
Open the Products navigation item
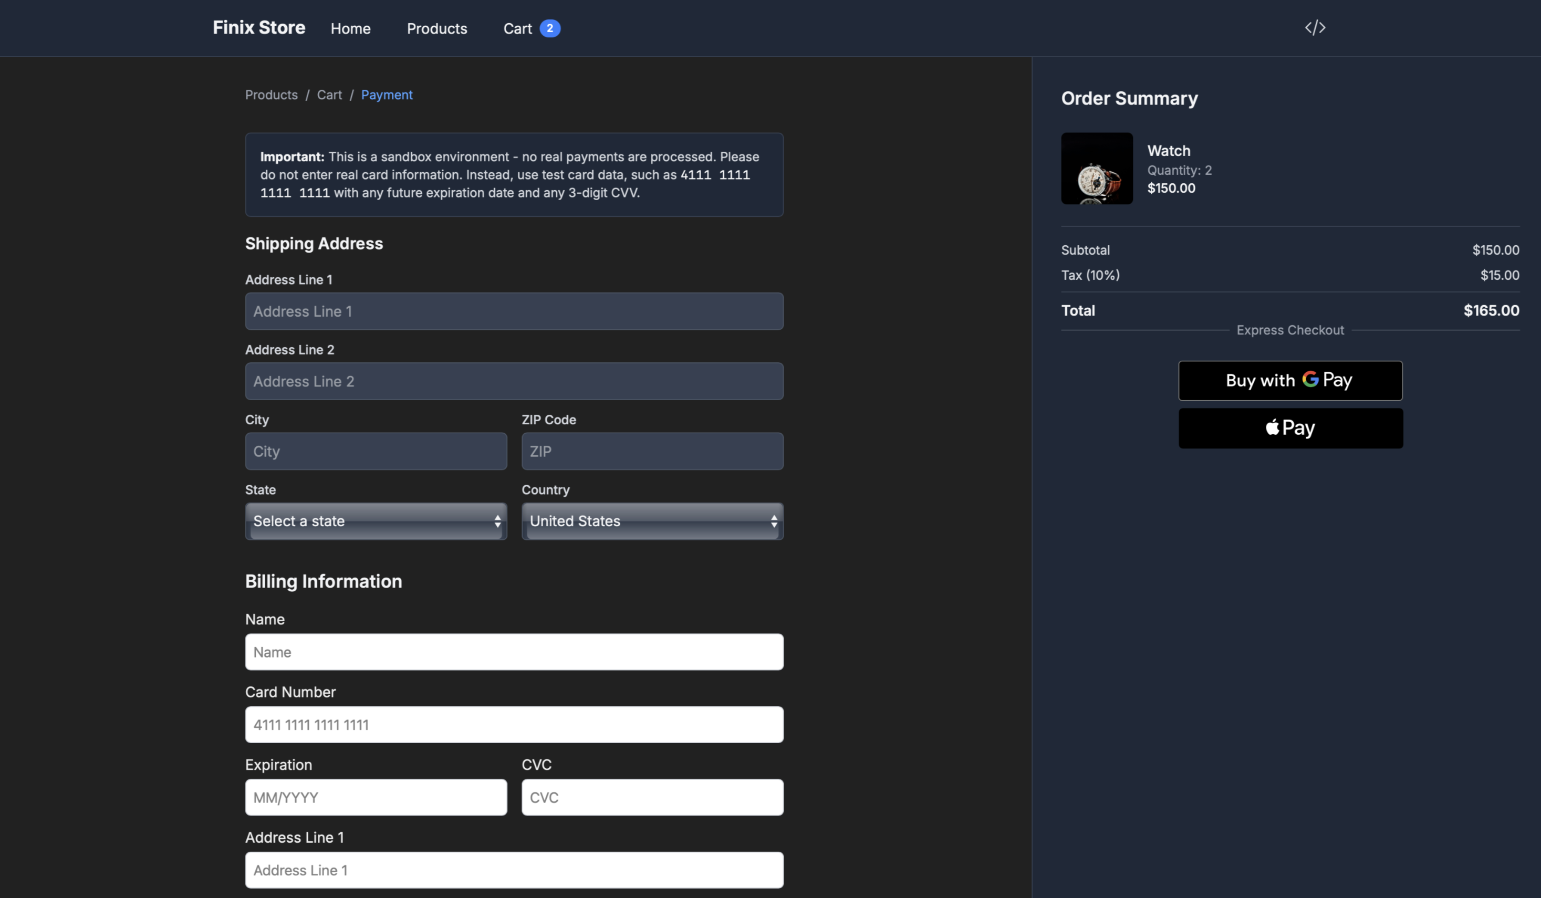436,29
